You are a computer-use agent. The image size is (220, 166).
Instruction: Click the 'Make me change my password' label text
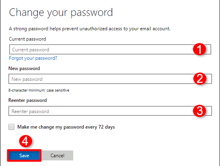66,127
